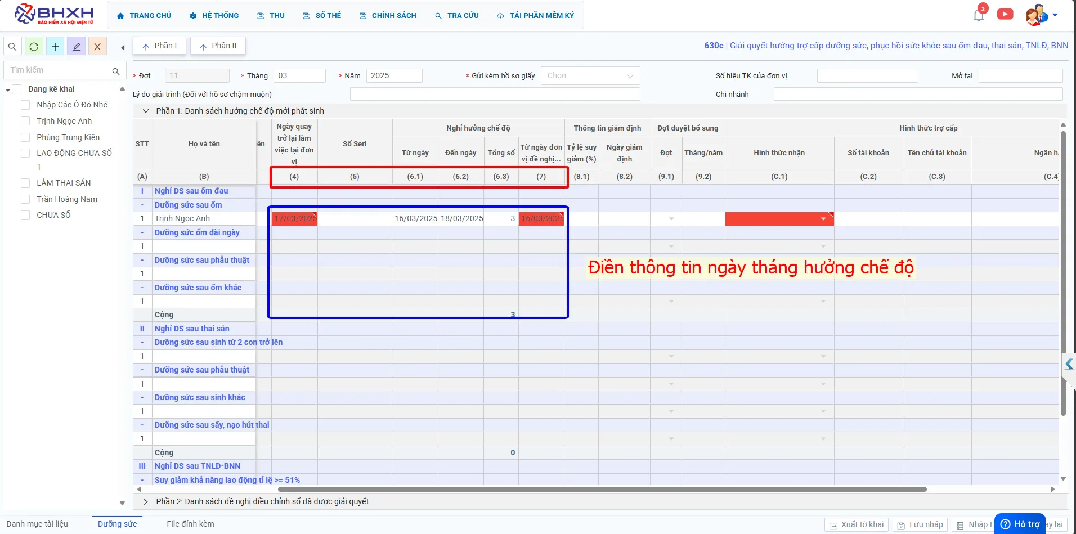Click the pencil edit icon
1076x534 pixels.
(x=77, y=47)
